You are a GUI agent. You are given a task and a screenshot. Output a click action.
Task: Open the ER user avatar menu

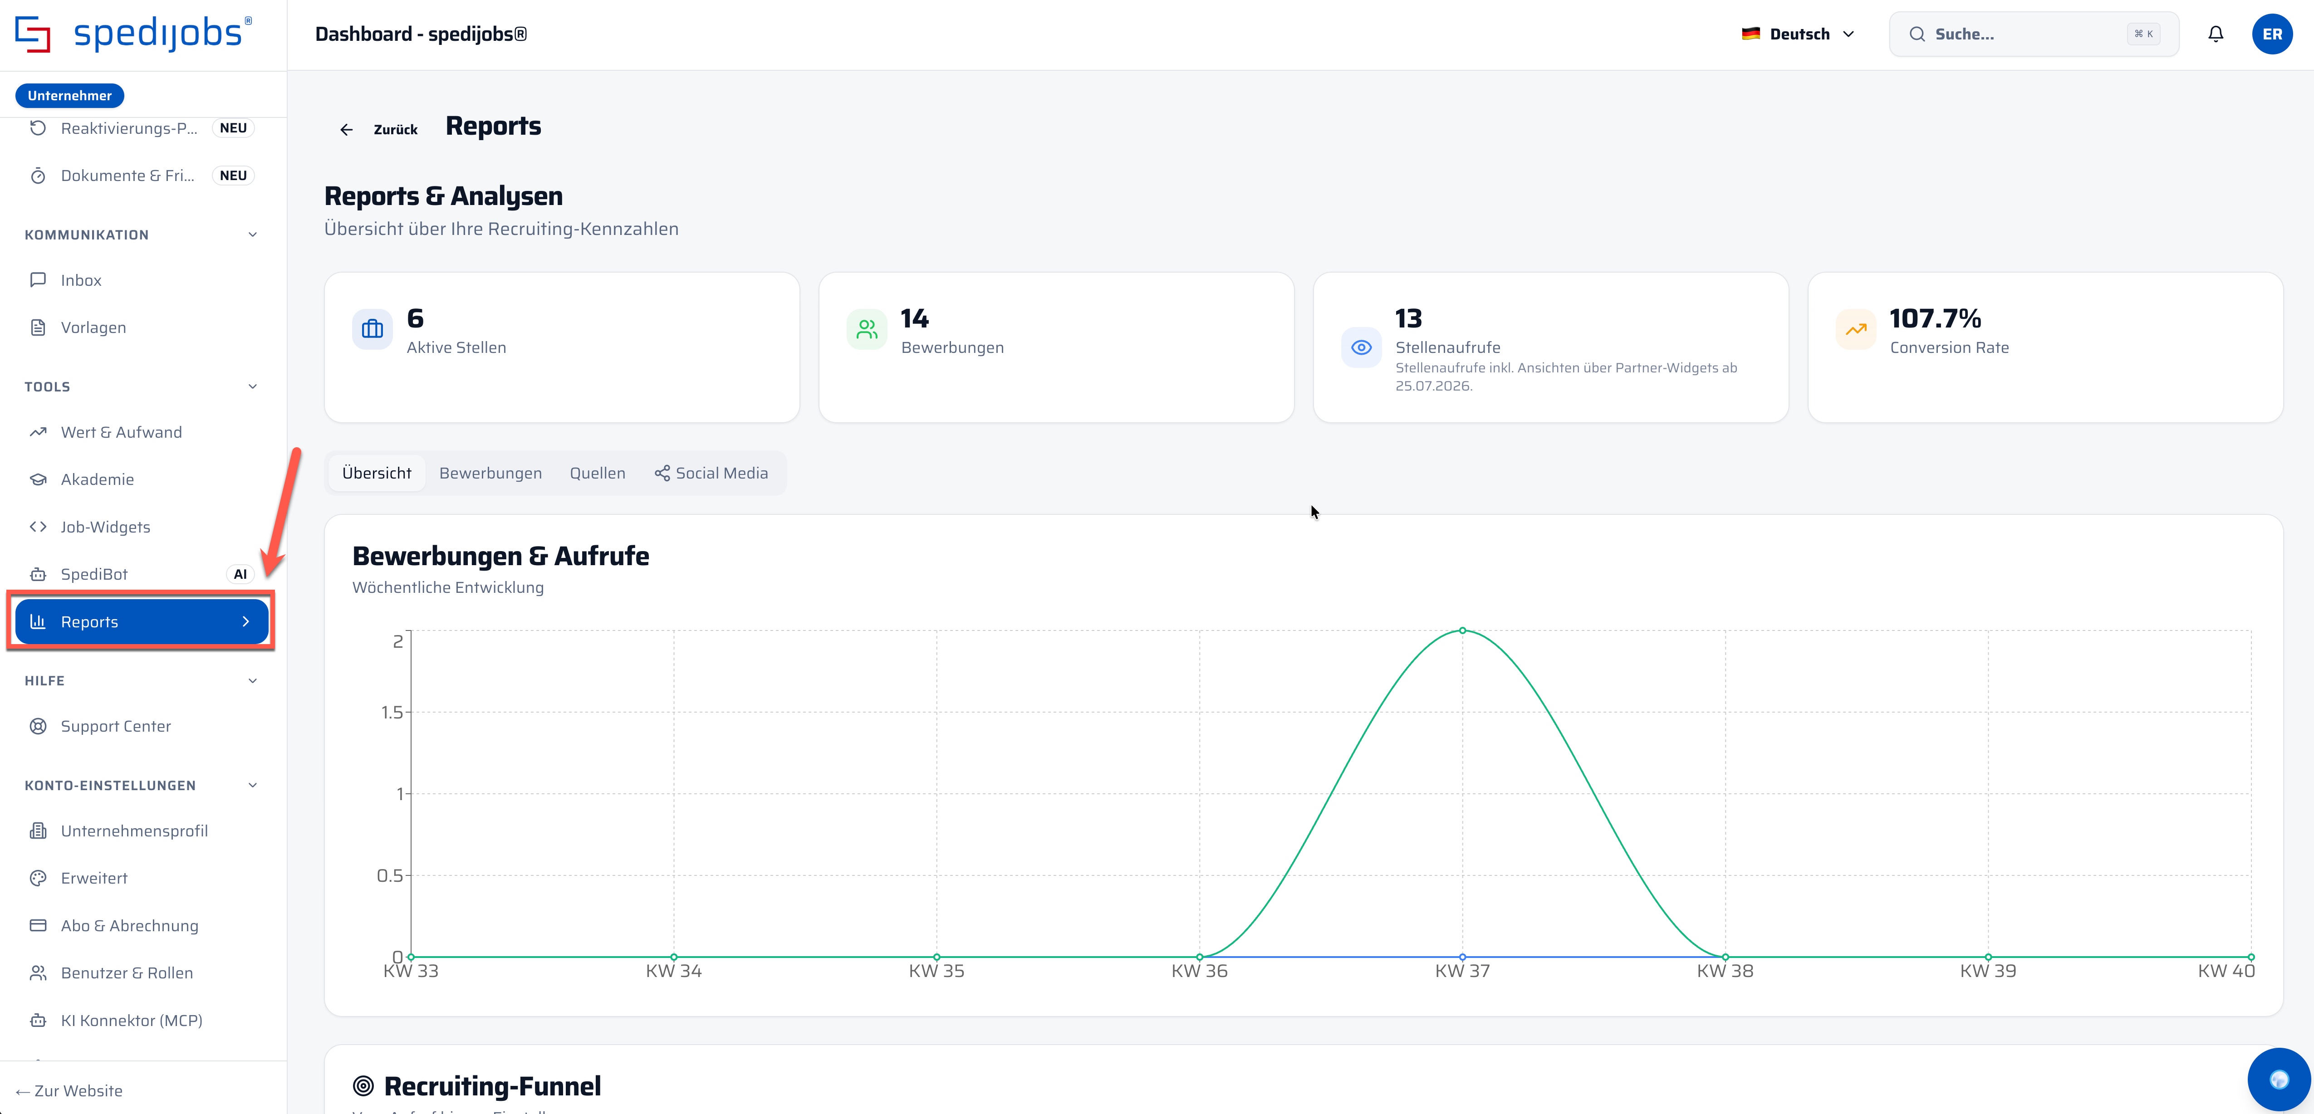(x=2272, y=34)
